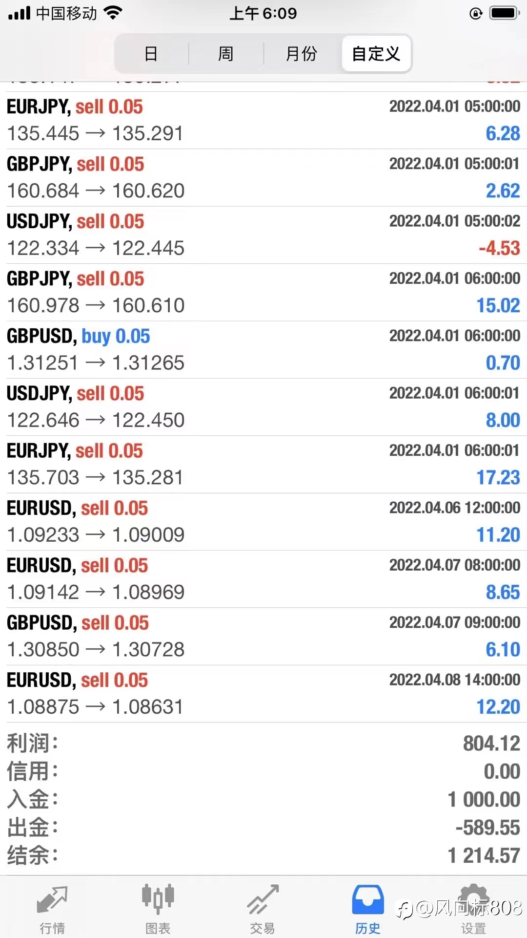The width and height of the screenshot is (527, 938).
Task: Select the 日 day period segment
Action: (x=151, y=54)
